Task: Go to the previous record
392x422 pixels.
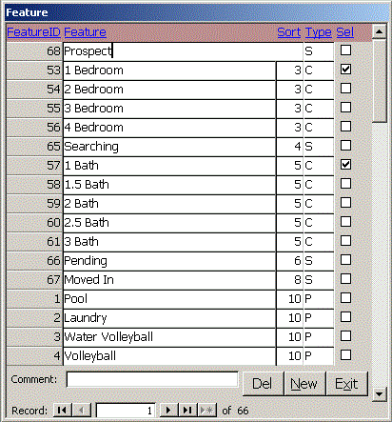Action: click(81, 410)
